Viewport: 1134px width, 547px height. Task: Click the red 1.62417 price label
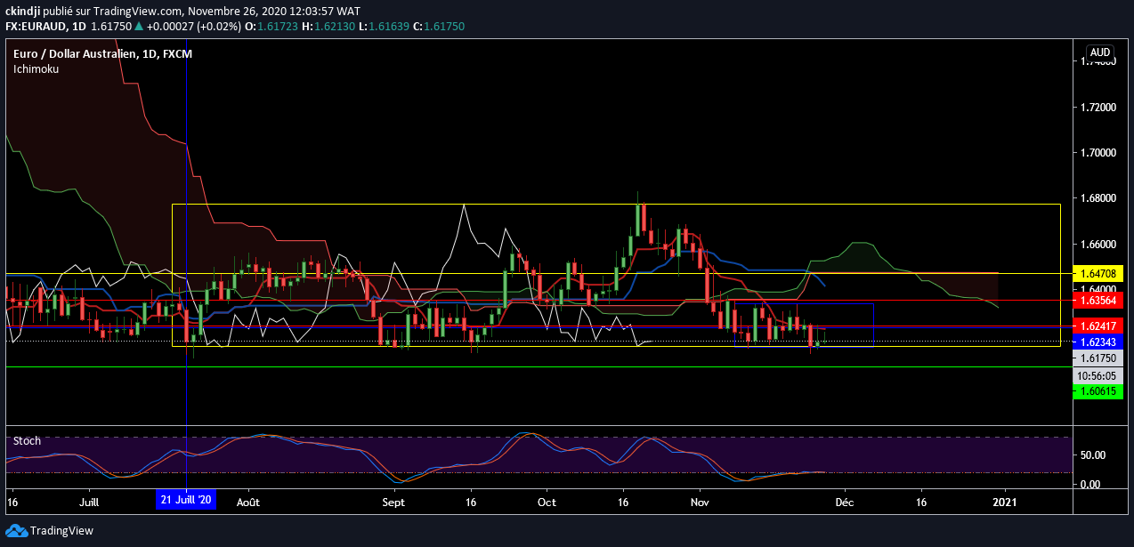(1098, 326)
